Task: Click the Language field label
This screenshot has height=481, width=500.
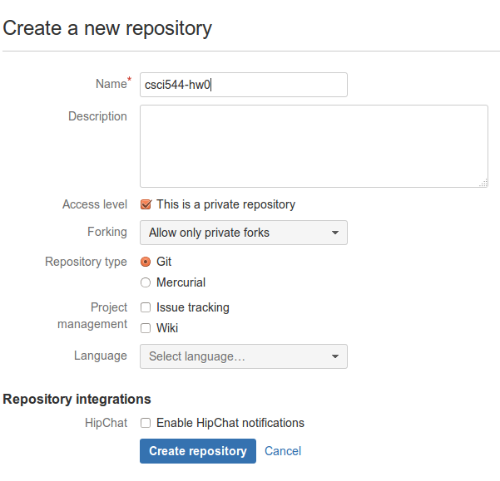Action: pyautogui.click(x=101, y=356)
